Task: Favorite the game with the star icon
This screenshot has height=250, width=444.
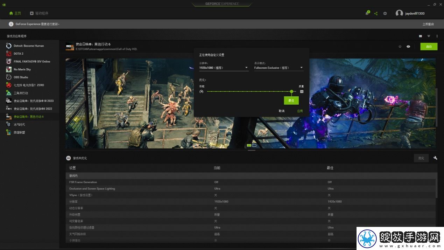Action: pyautogui.click(x=400, y=47)
